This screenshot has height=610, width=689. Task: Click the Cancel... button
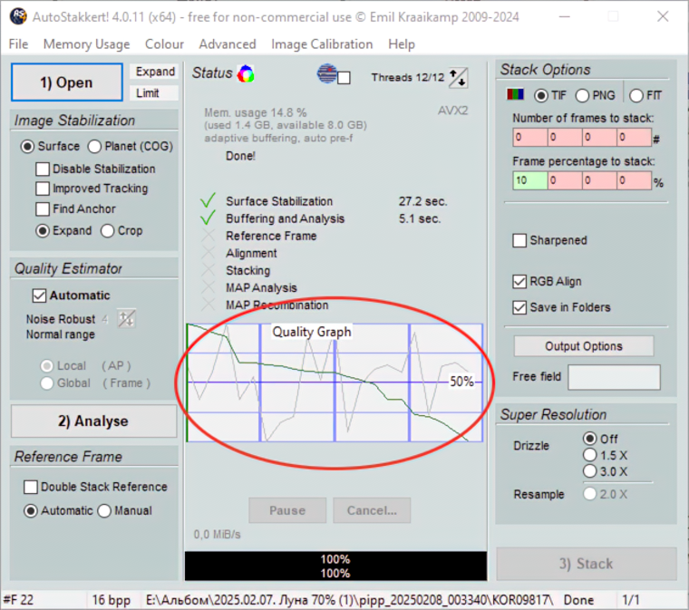pos(372,510)
